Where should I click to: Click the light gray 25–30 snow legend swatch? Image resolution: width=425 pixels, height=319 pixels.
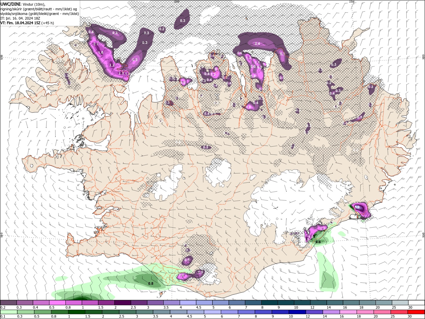click(400, 303)
